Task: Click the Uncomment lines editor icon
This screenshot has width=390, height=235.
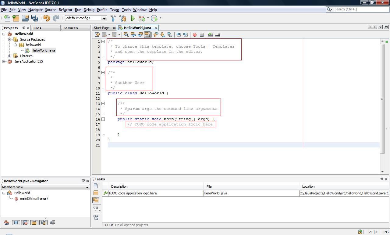Action: [218, 35]
